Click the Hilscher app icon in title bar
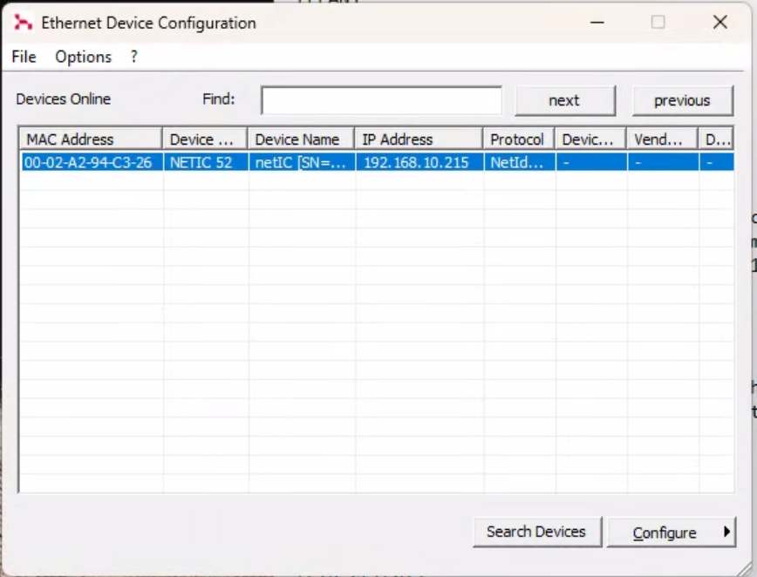This screenshot has width=757, height=577. tap(23, 23)
